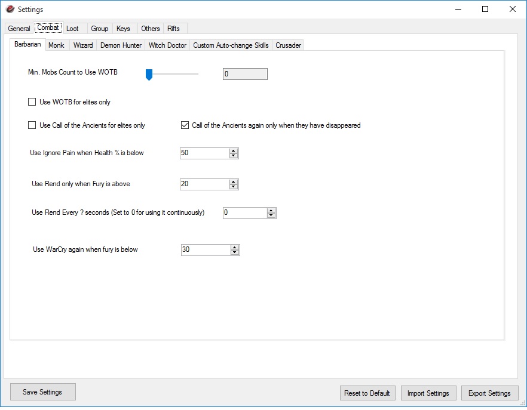The height and width of the screenshot is (410, 527).
Task: Close the Settings window
Action: 513,9
